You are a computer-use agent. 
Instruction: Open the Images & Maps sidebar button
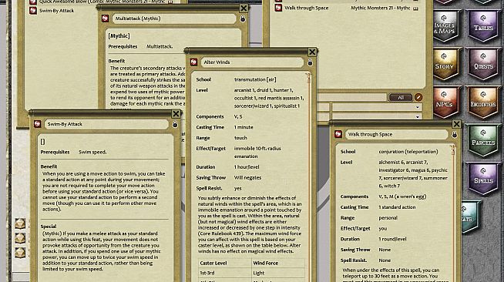[x=445, y=25]
